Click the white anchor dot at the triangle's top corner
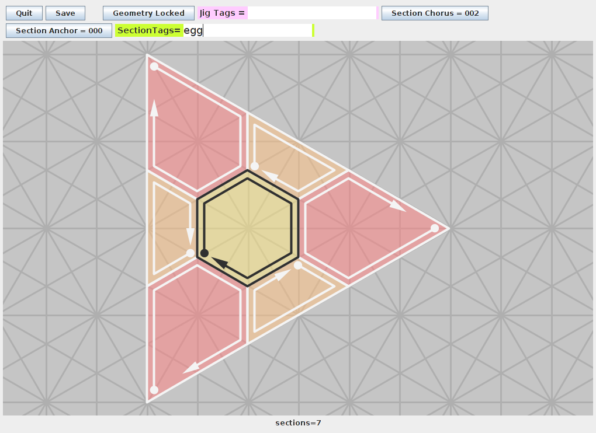The height and width of the screenshot is (433, 596). (x=154, y=67)
